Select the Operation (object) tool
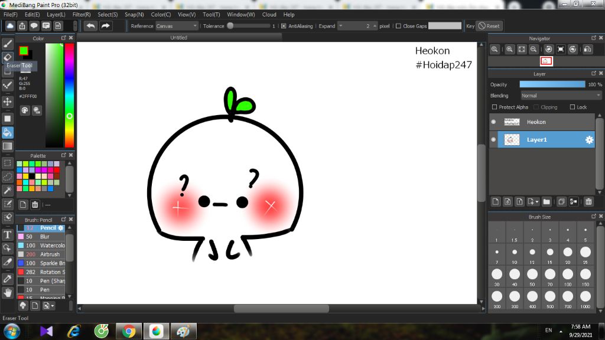 tap(7, 248)
